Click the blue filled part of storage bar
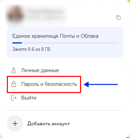 coord(17,43)
